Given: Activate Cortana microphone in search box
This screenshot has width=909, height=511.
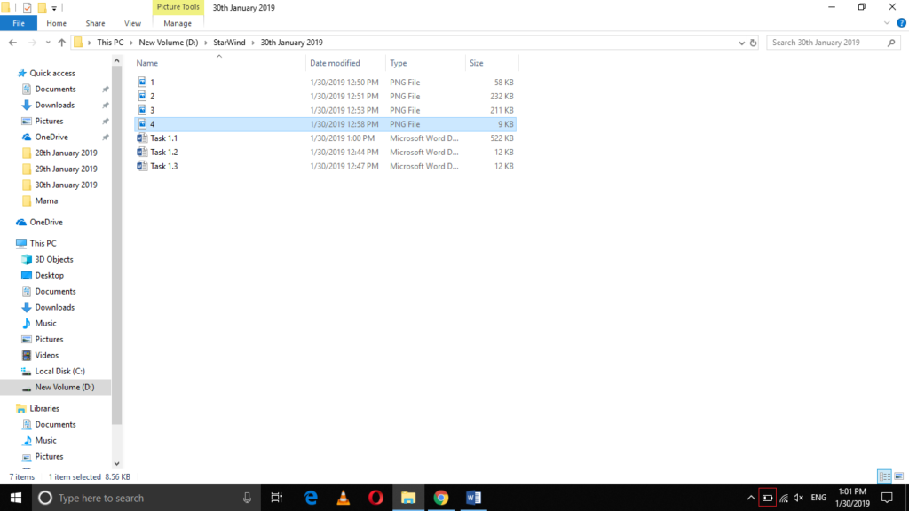Looking at the screenshot, I should [x=247, y=498].
